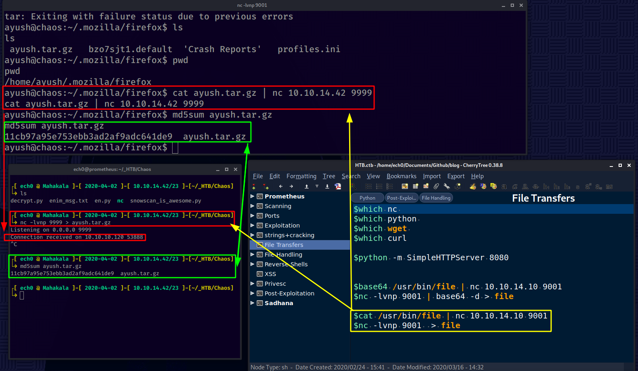The image size is (638, 371).
Task: Select the File Transfers tree node
Action: click(284, 245)
